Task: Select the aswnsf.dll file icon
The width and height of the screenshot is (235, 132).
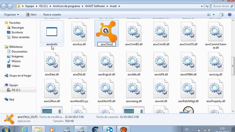Action: [161, 88]
